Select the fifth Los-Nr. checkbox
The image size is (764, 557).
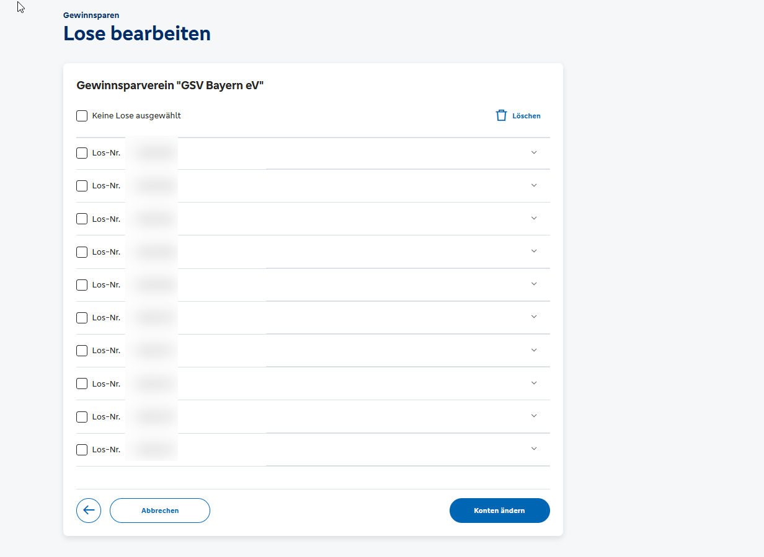click(81, 284)
